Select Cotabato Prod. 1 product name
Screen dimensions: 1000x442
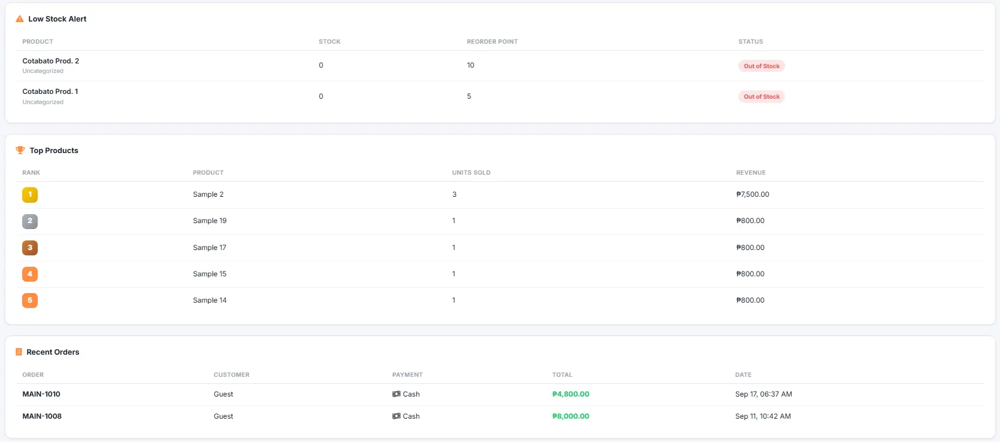click(50, 92)
